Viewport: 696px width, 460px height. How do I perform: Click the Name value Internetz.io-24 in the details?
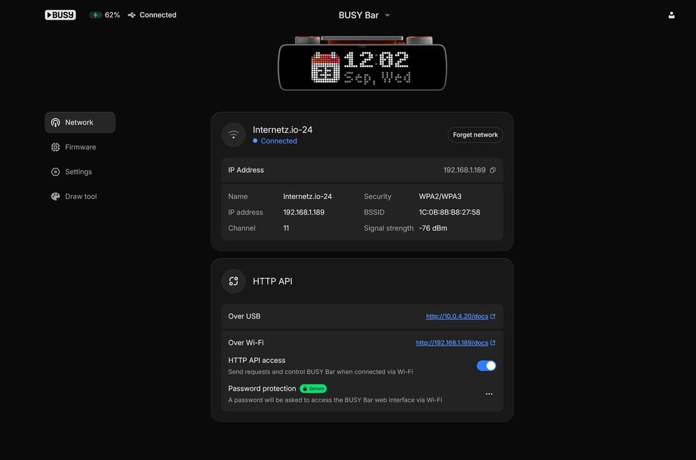pos(307,196)
